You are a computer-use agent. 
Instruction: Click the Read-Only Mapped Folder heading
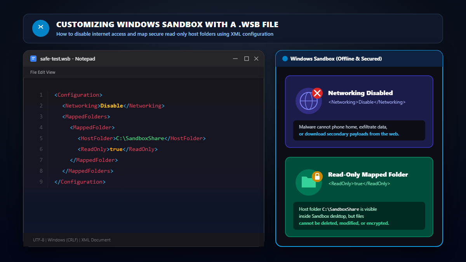(x=368, y=174)
